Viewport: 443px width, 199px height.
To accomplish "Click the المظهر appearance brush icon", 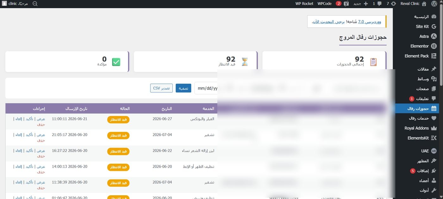I will coord(434,161).
